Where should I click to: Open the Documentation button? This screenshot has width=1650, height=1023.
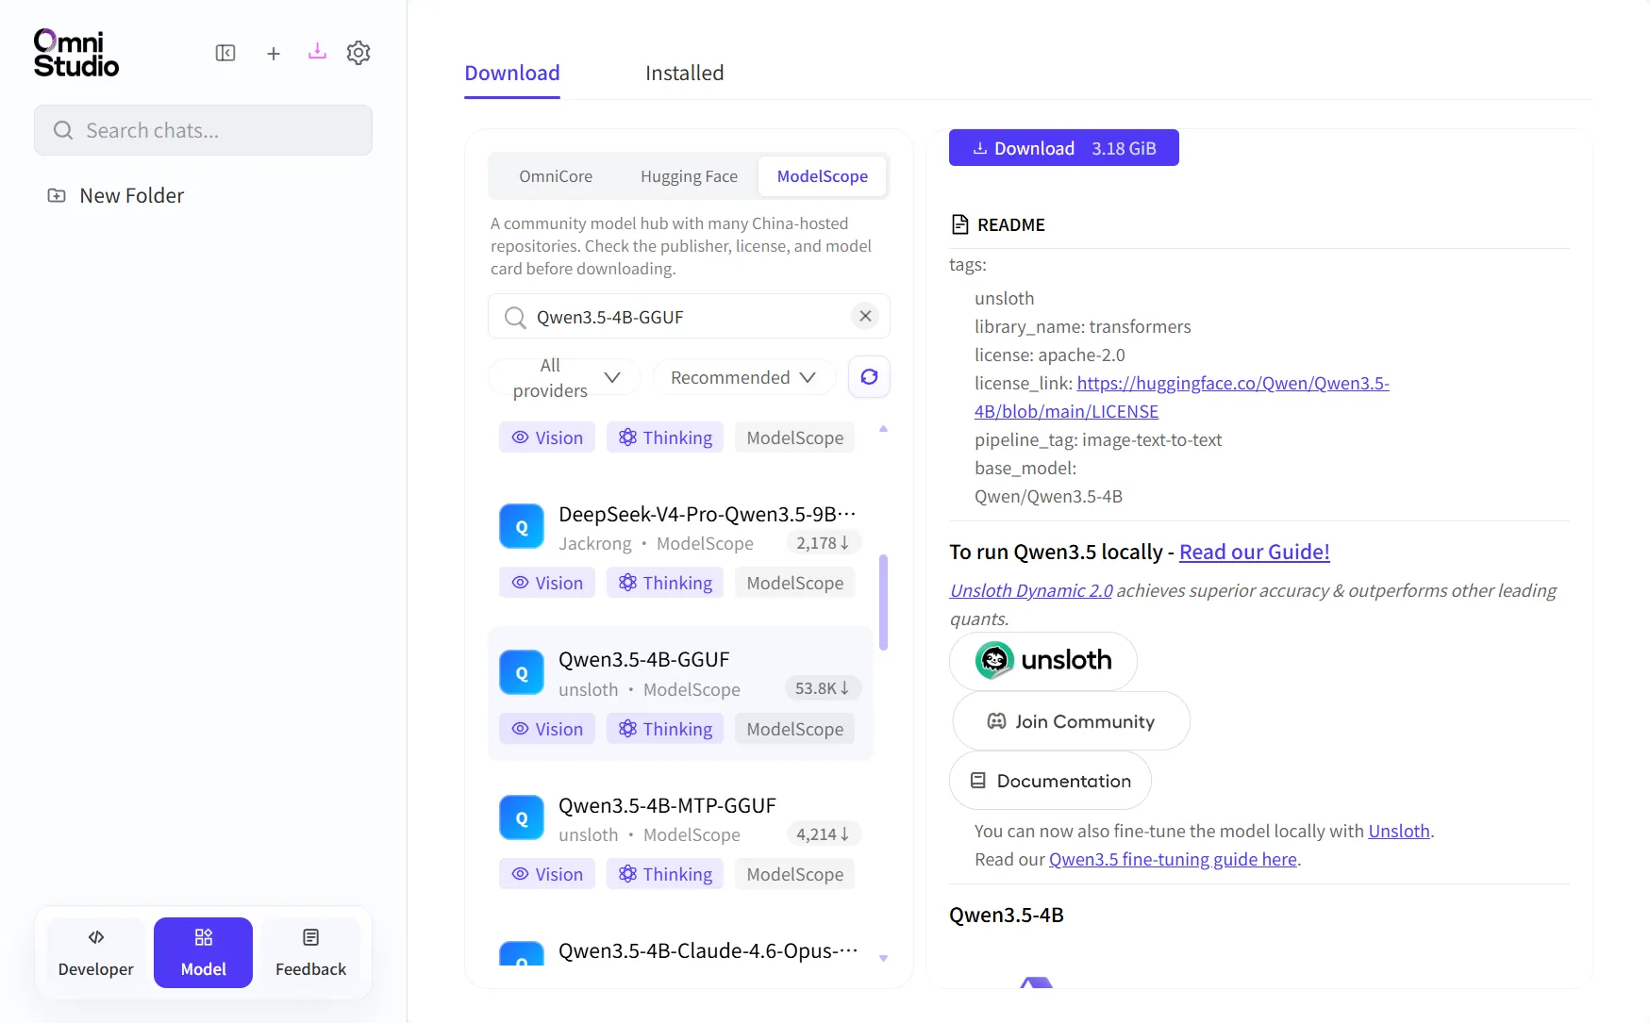[1051, 781]
